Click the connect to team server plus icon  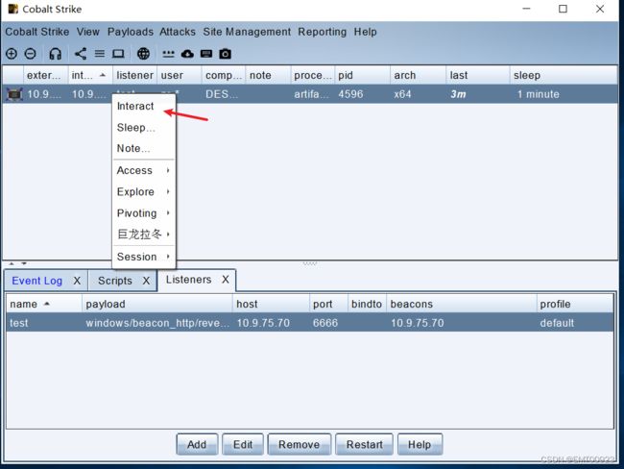[12, 54]
